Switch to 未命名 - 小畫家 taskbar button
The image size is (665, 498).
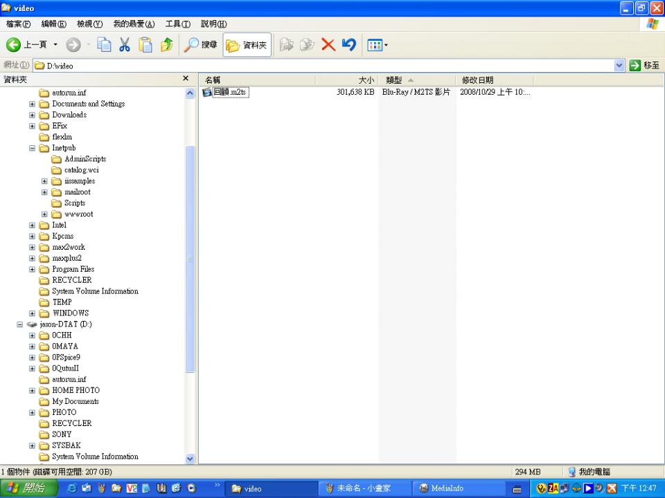coord(364,488)
